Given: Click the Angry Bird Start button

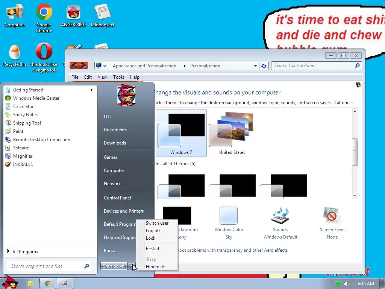Looking at the screenshot, I should tap(10, 283).
